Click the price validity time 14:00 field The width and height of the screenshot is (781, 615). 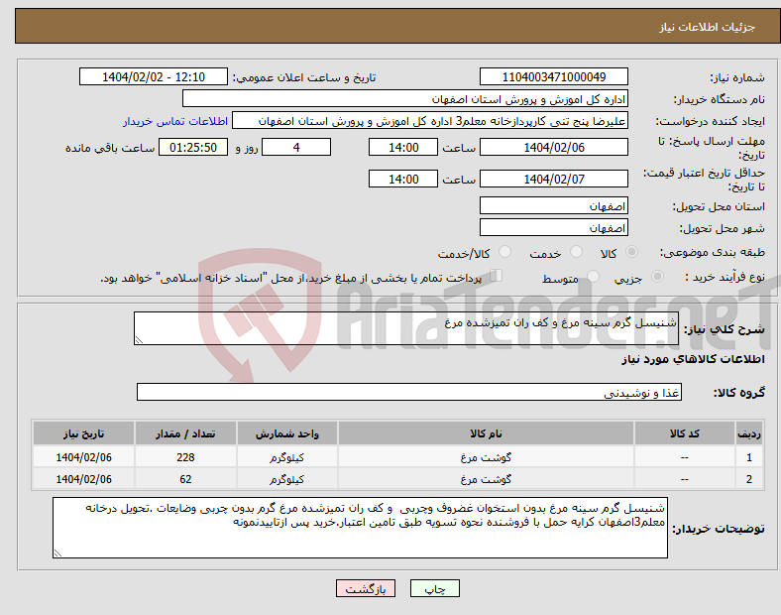point(403,179)
